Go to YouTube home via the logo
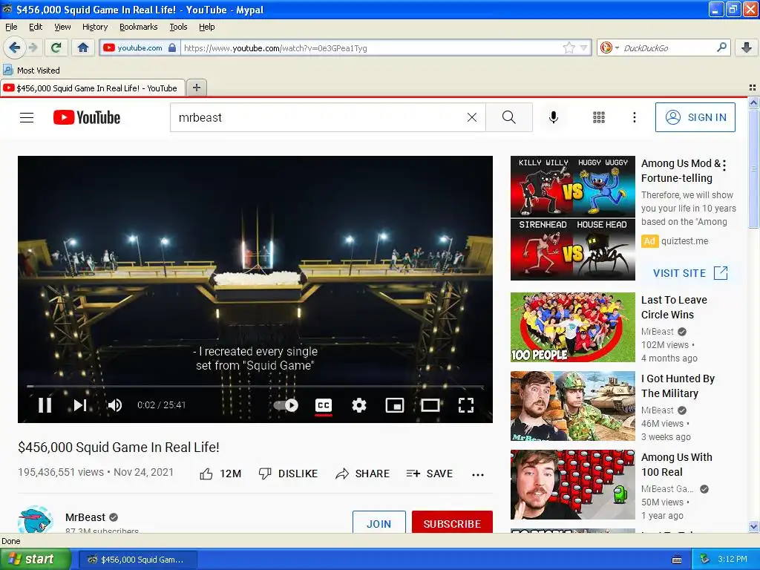Image resolution: width=760 pixels, height=570 pixels. pos(87,117)
